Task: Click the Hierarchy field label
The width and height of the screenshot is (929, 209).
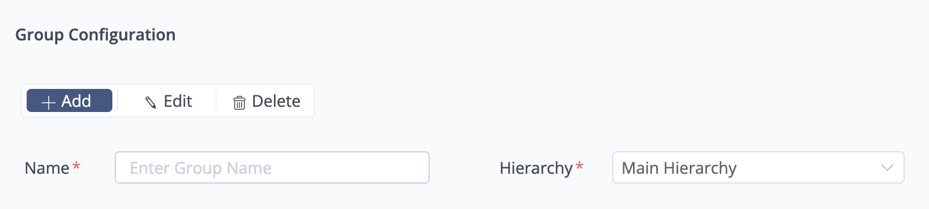Action: click(536, 168)
